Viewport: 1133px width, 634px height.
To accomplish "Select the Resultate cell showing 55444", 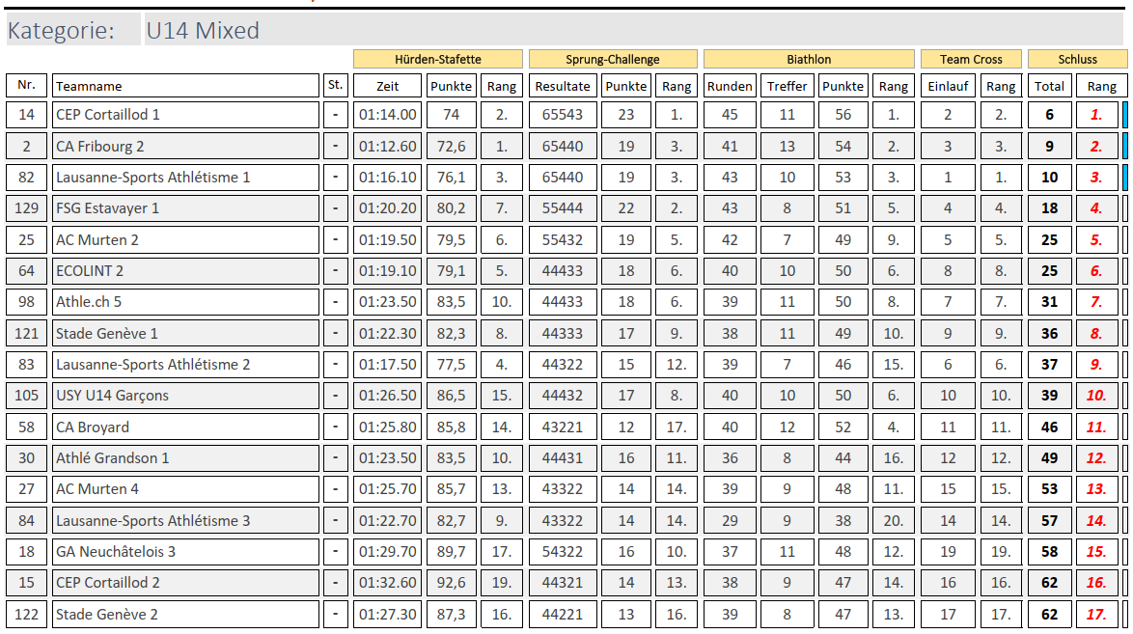I will pyautogui.click(x=563, y=208).
